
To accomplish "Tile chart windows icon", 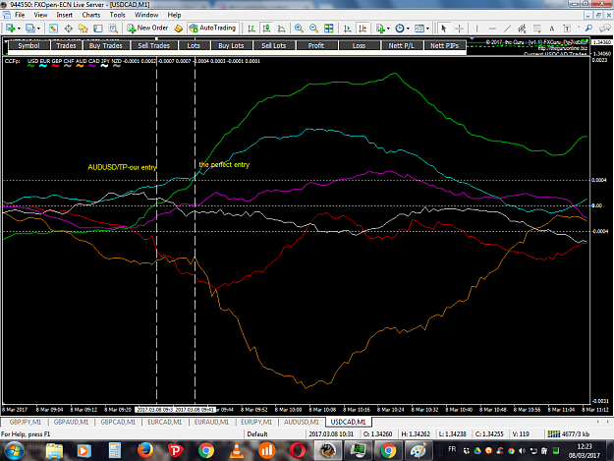I will 329,29.
